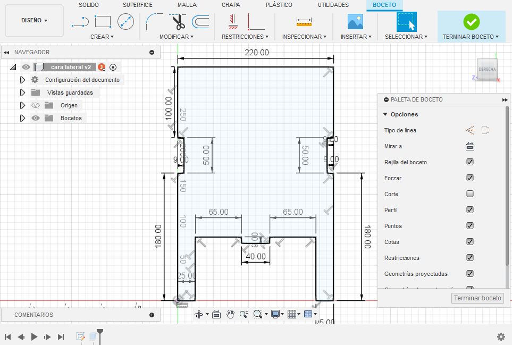Open the INSPECCIONAR dropdown menu
This screenshot has width=512, height=345.
coord(304,37)
